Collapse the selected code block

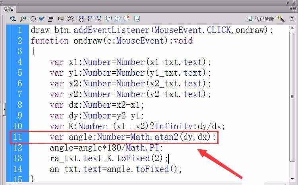pyautogui.click(x=90, y=19)
